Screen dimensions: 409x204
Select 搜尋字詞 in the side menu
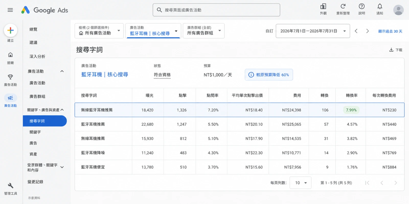point(45,121)
